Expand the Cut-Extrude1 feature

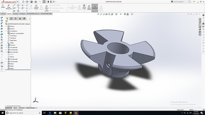tap(6, 48)
